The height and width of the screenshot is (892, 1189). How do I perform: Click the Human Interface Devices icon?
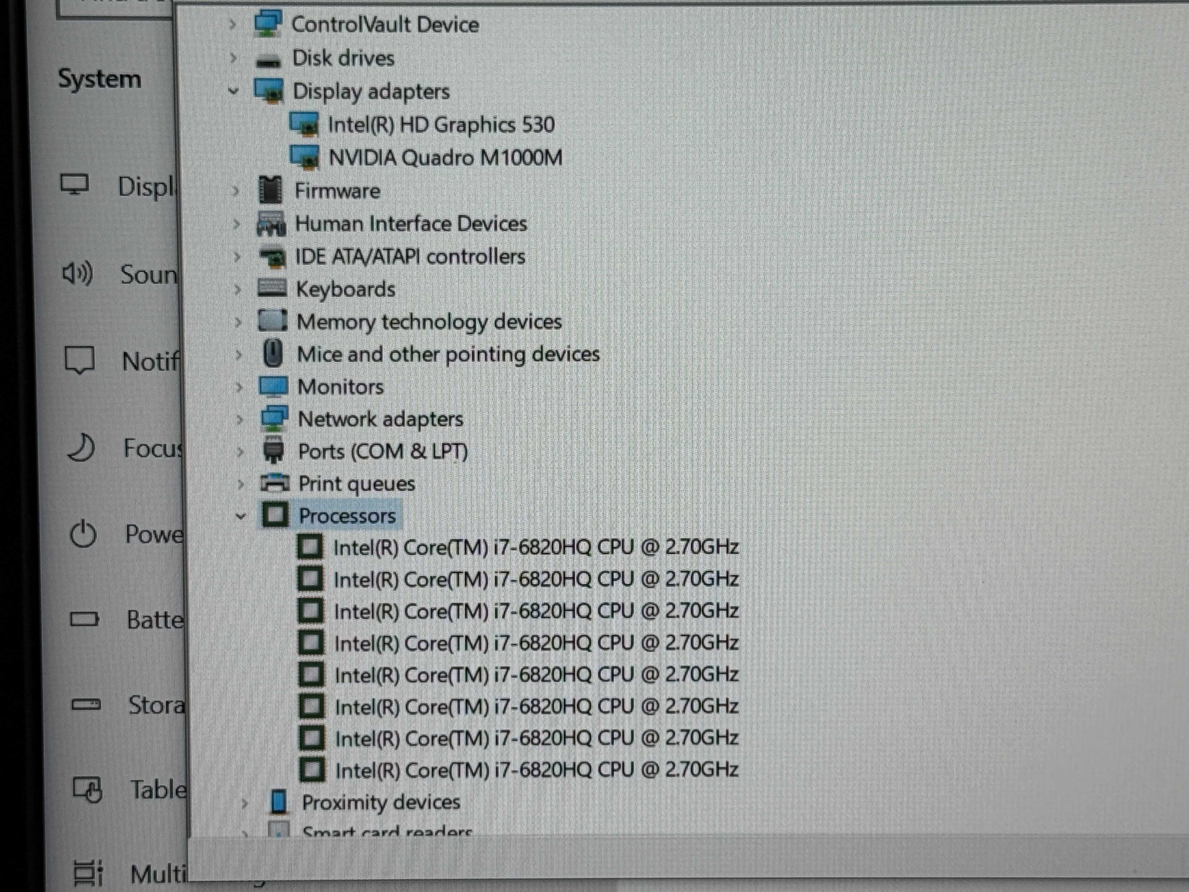[x=272, y=223]
